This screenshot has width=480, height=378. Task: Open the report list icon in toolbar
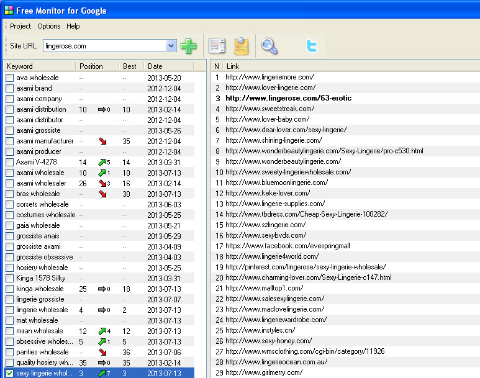217,46
